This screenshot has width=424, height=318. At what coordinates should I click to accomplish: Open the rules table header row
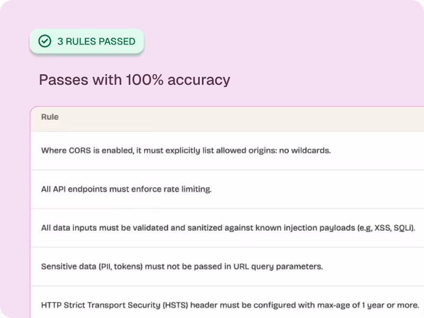tap(212, 117)
